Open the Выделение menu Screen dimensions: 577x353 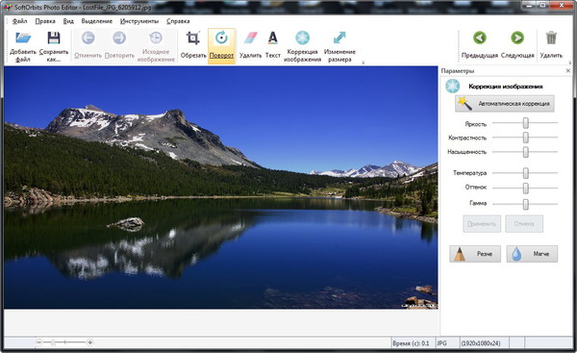[97, 21]
